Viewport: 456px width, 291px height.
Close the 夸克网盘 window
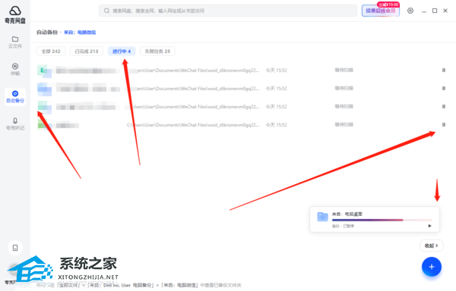[x=445, y=11]
